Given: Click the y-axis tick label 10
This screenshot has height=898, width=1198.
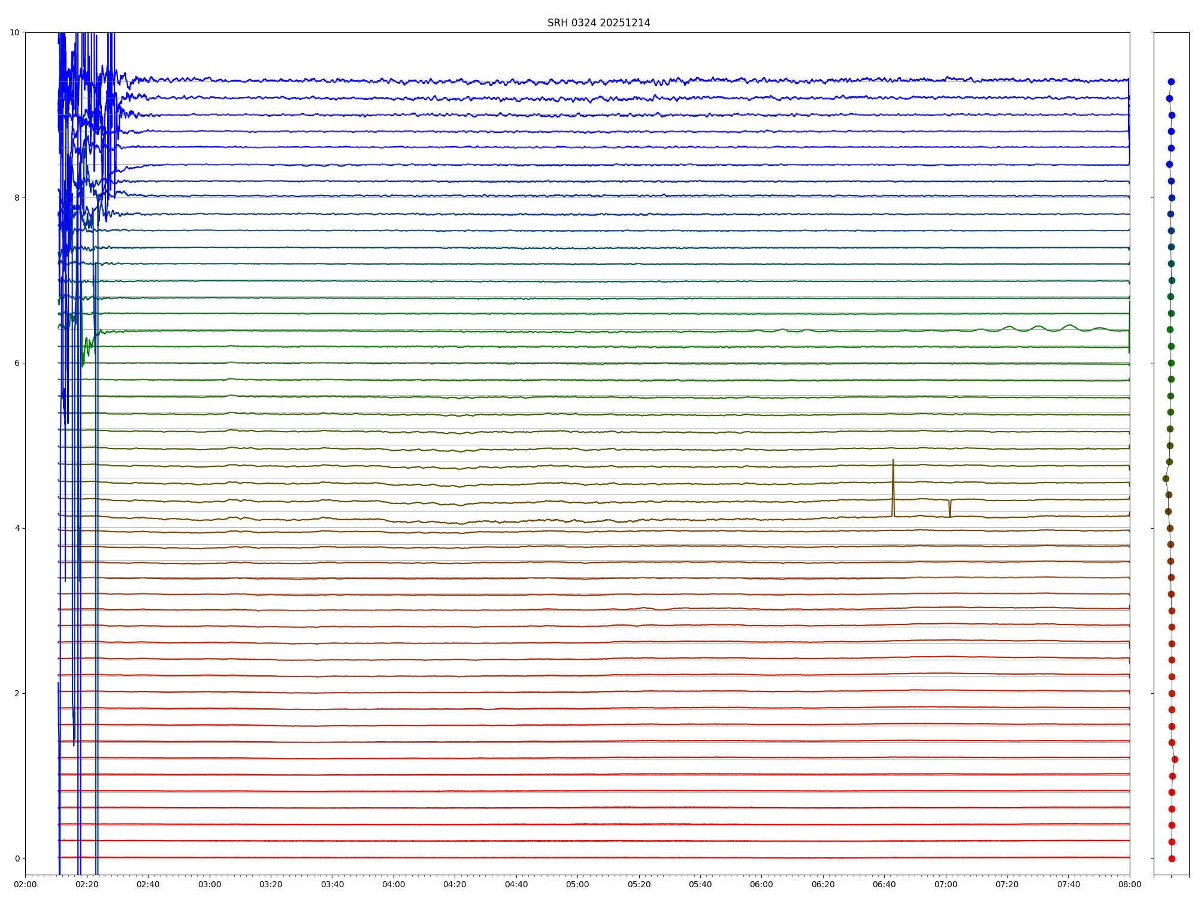Looking at the screenshot, I should click(14, 32).
